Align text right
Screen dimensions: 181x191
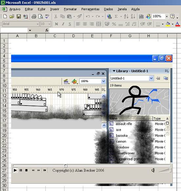tap(92, 24)
